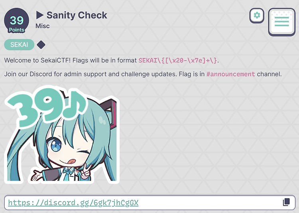Click the Misc category label
Viewport: 299px width, 213px height.
(43, 26)
